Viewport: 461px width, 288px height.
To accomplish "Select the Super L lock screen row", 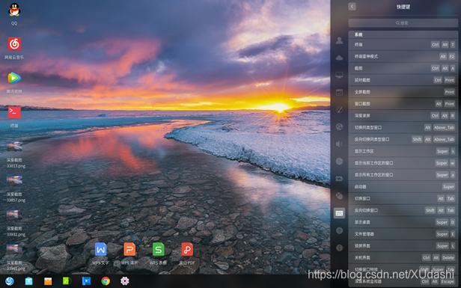I will 403,246.
